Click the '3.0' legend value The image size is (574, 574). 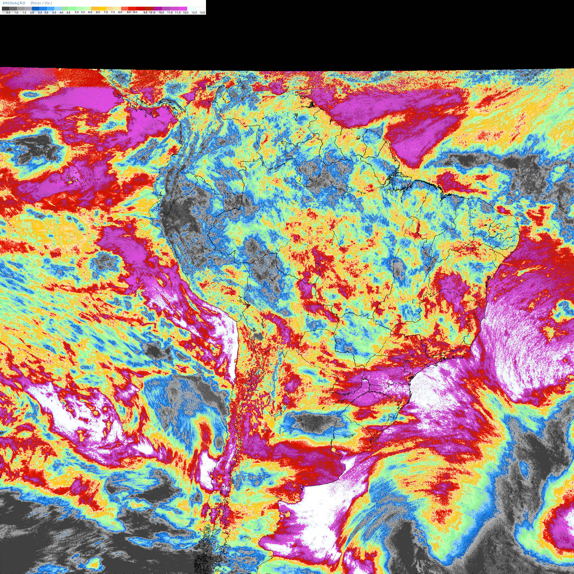[46, 12]
